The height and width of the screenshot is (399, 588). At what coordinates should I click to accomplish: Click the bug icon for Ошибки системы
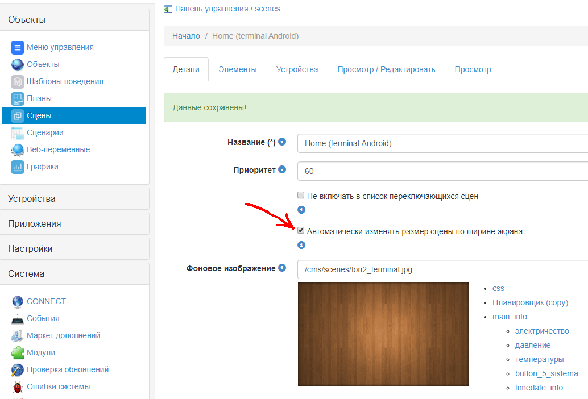pyautogui.click(x=18, y=386)
